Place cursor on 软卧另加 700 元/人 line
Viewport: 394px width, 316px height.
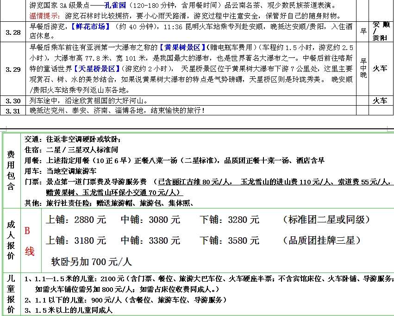point(91,262)
